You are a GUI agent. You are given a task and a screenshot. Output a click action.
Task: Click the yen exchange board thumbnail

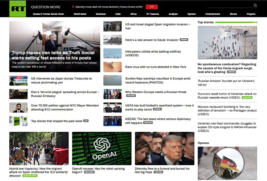click(18, 80)
